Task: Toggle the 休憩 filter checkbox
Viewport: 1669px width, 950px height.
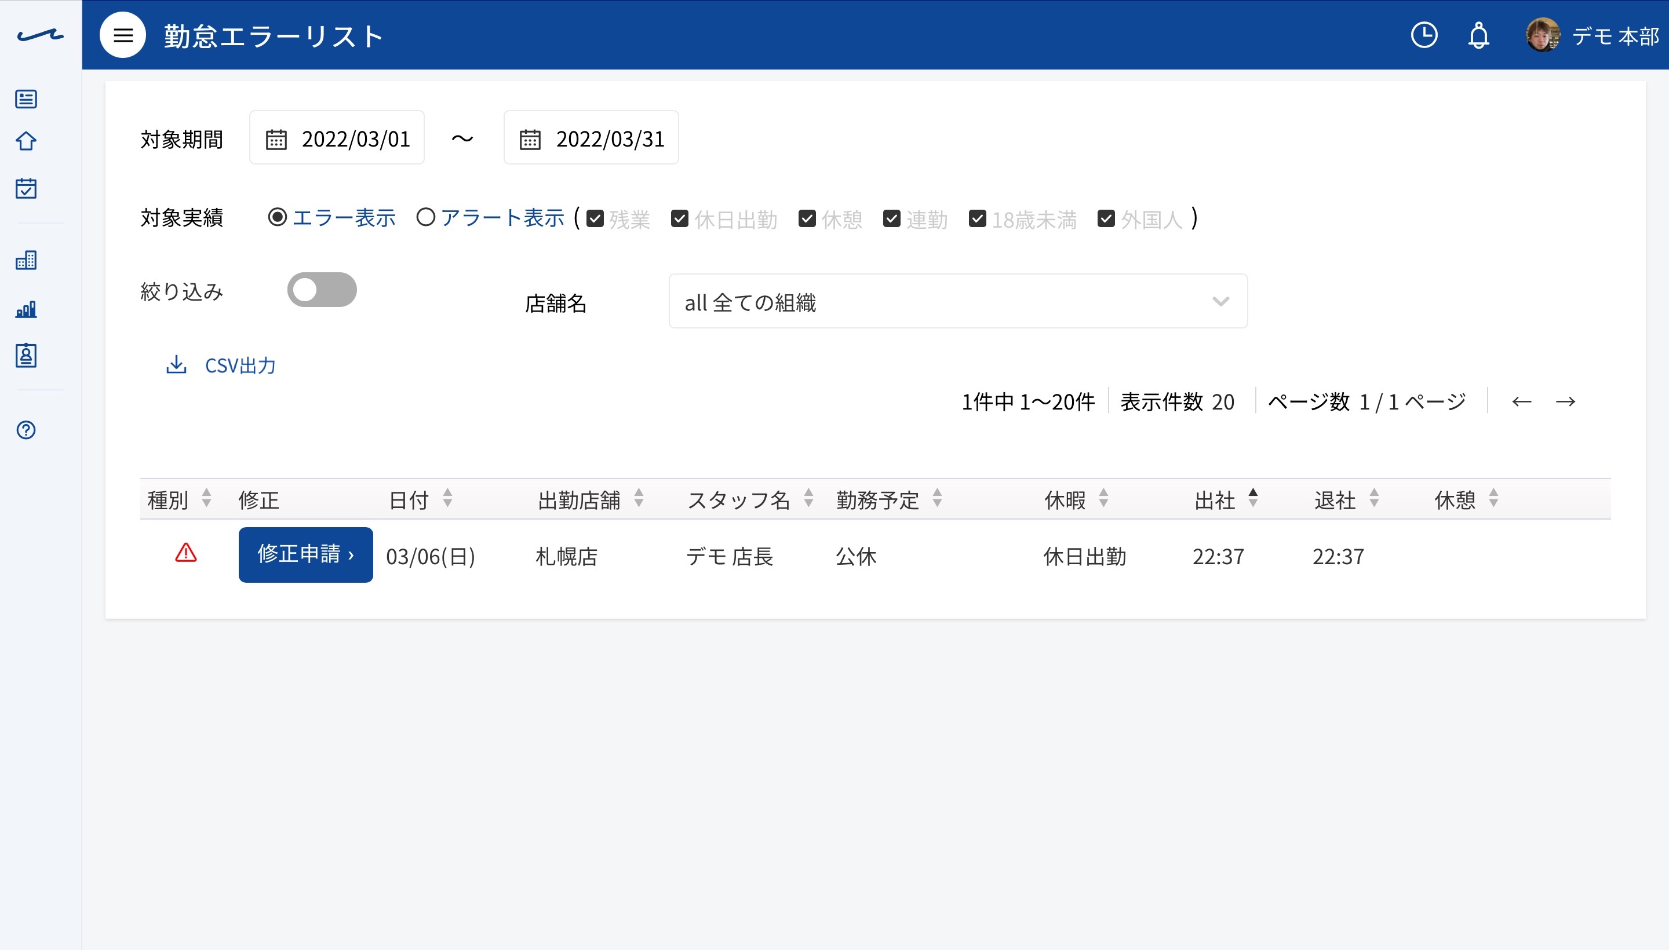Action: (x=807, y=218)
